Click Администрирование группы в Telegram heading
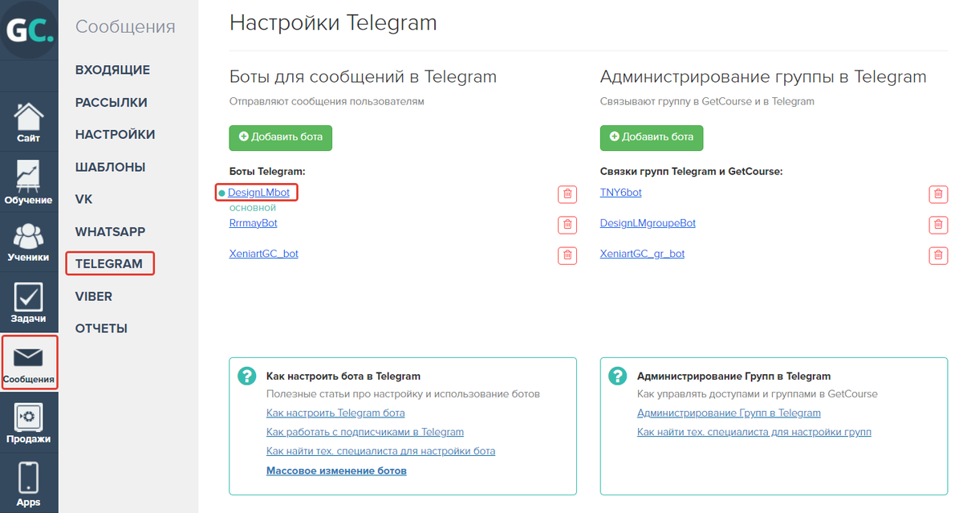 (763, 77)
